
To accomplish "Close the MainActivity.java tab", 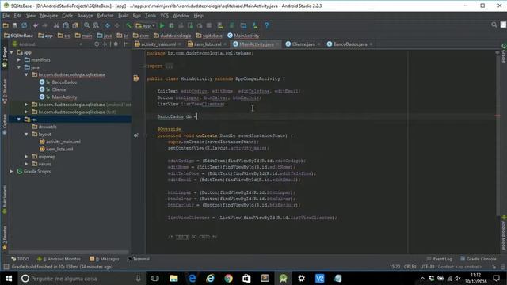I will click(277, 44).
